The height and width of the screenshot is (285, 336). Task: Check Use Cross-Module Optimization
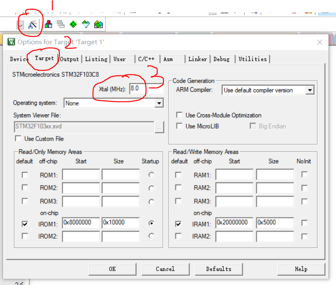pyautogui.click(x=179, y=115)
